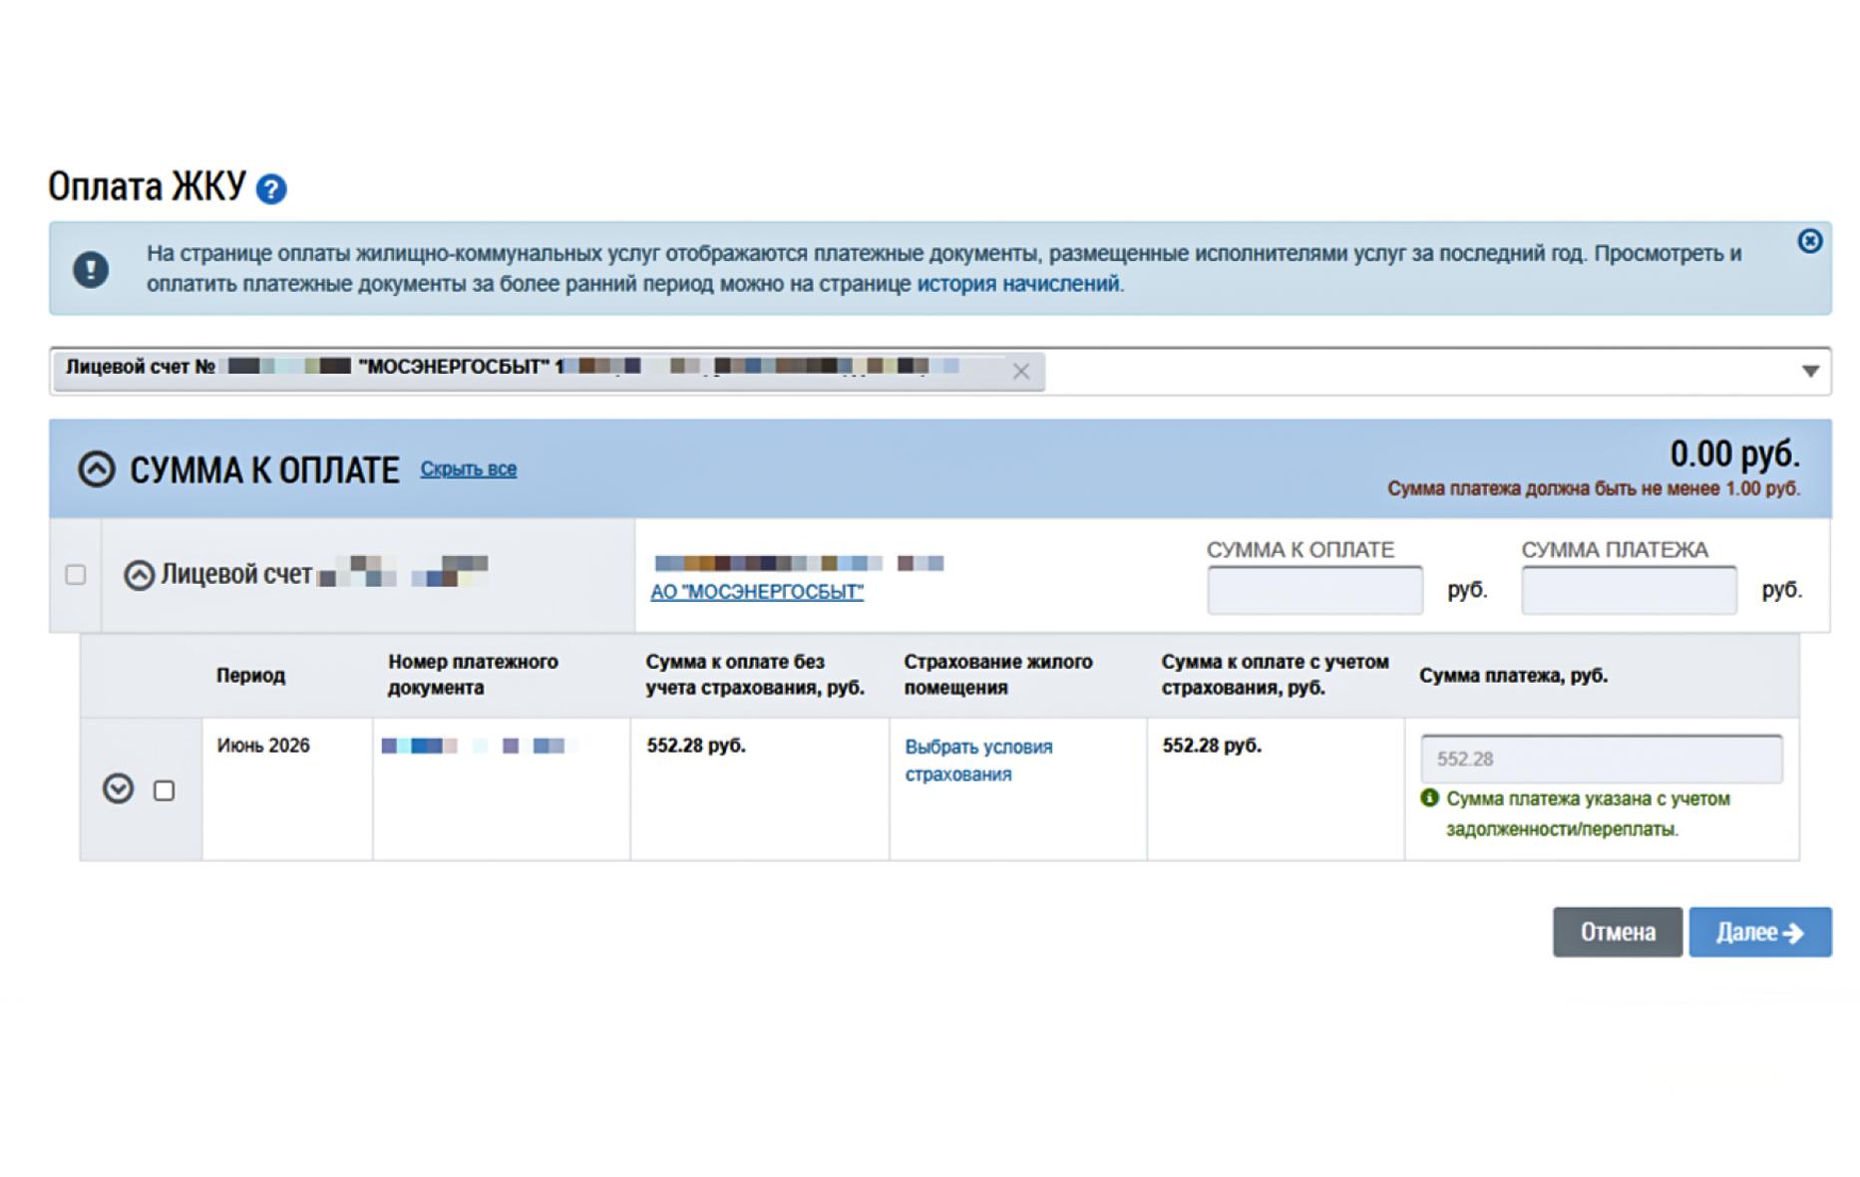Collapse the Лицевой счет details chevron
This screenshot has height=1177, width=1860.
point(139,575)
